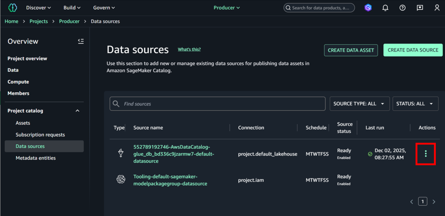The width and height of the screenshot is (445, 216).
Task: Click the SageMaker model package type icon
Action: [121, 180]
